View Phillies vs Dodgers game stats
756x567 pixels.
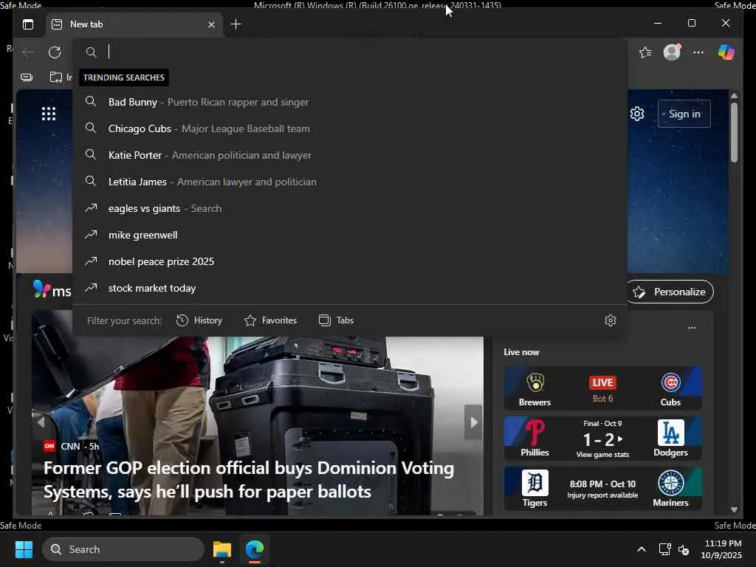(x=602, y=439)
